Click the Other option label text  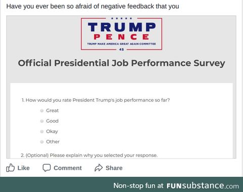(53, 142)
